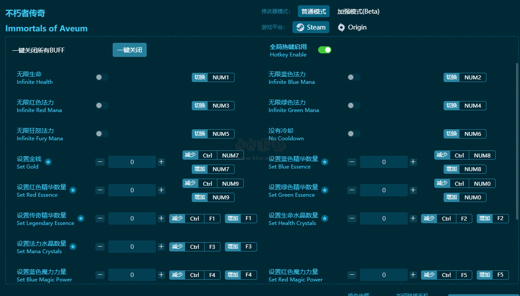Click the Set Green Essence value field
Viewport: 520px width, 296px height.
pos(383,190)
